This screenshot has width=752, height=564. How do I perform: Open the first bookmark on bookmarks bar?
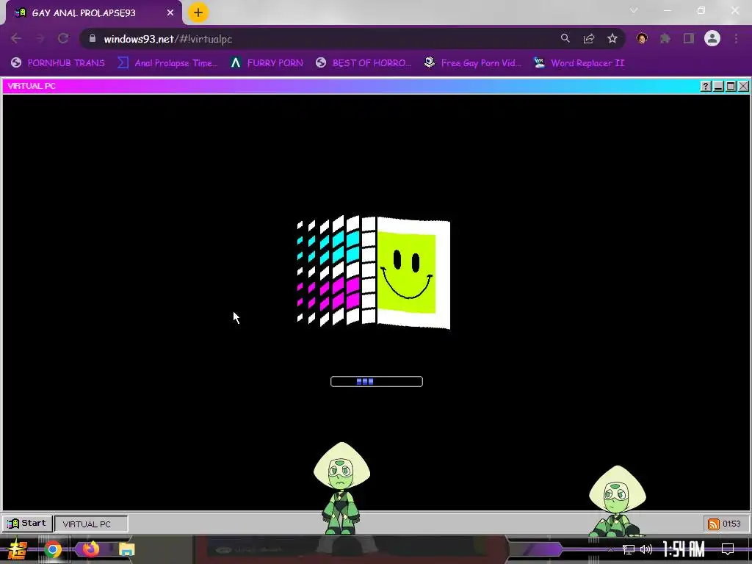[57, 63]
